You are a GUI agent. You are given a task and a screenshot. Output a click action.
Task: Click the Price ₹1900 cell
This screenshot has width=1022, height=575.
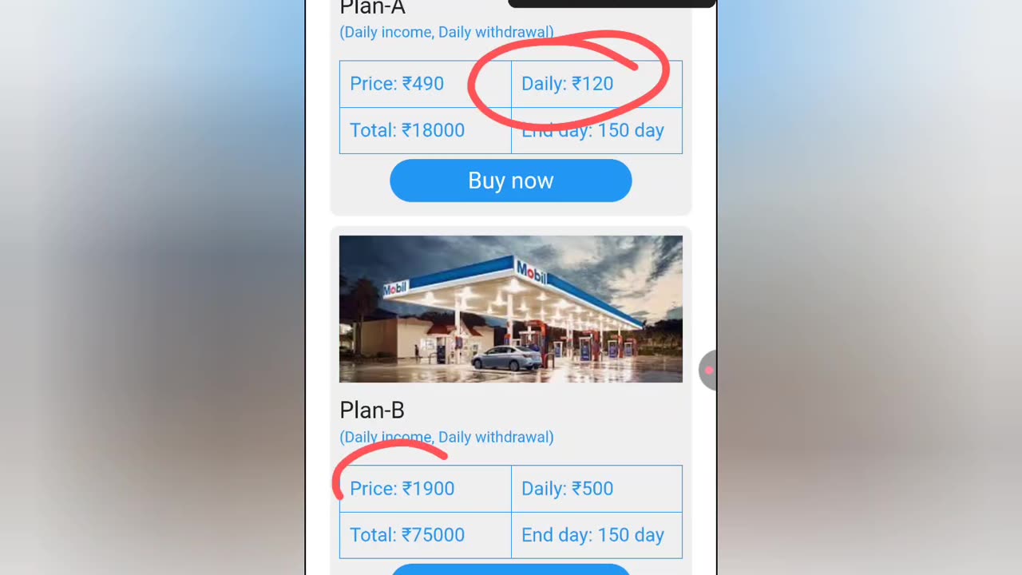[425, 489]
